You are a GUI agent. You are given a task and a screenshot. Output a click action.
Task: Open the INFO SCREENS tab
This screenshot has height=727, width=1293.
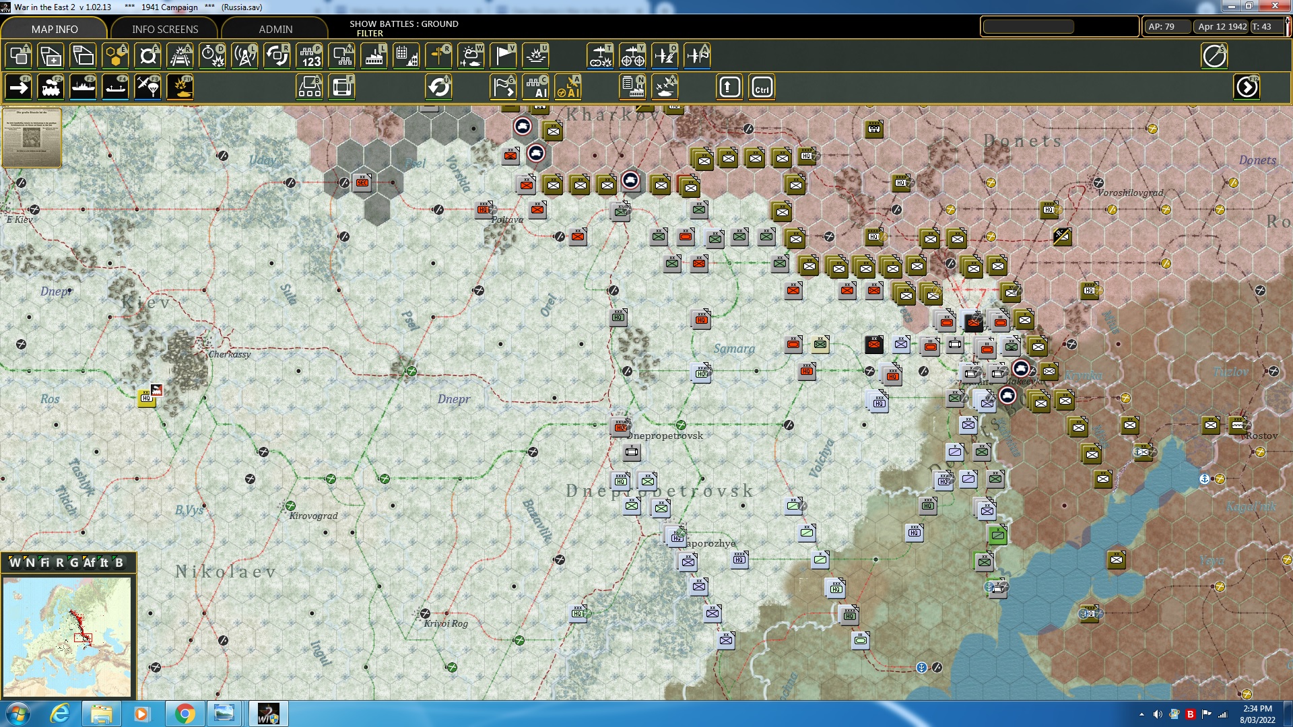click(x=165, y=29)
